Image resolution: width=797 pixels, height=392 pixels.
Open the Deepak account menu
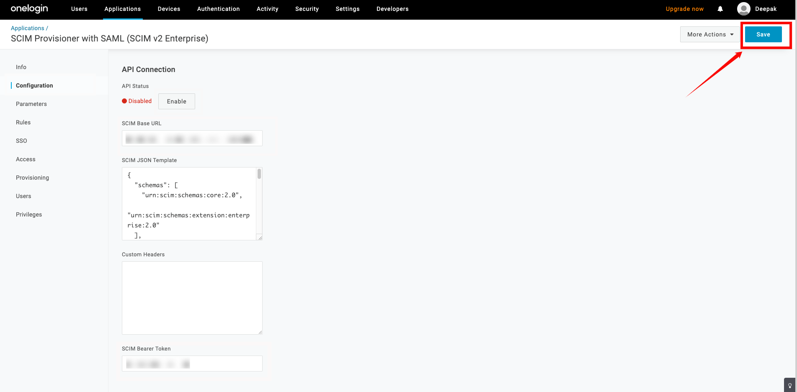[x=766, y=9]
